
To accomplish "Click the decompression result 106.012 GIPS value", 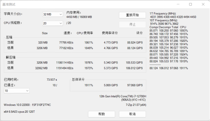I will (134, 68).
